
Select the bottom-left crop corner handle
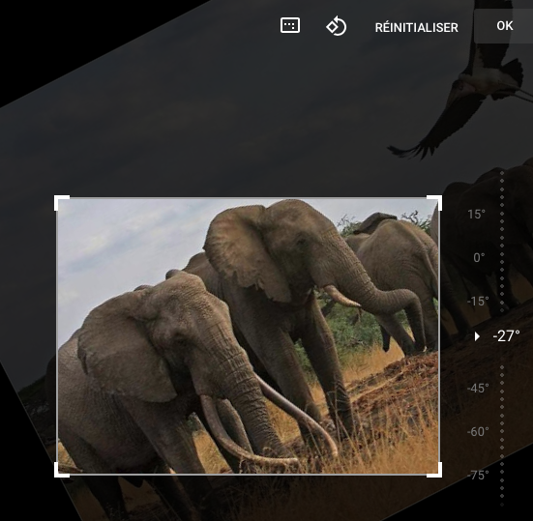coord(62,470)
